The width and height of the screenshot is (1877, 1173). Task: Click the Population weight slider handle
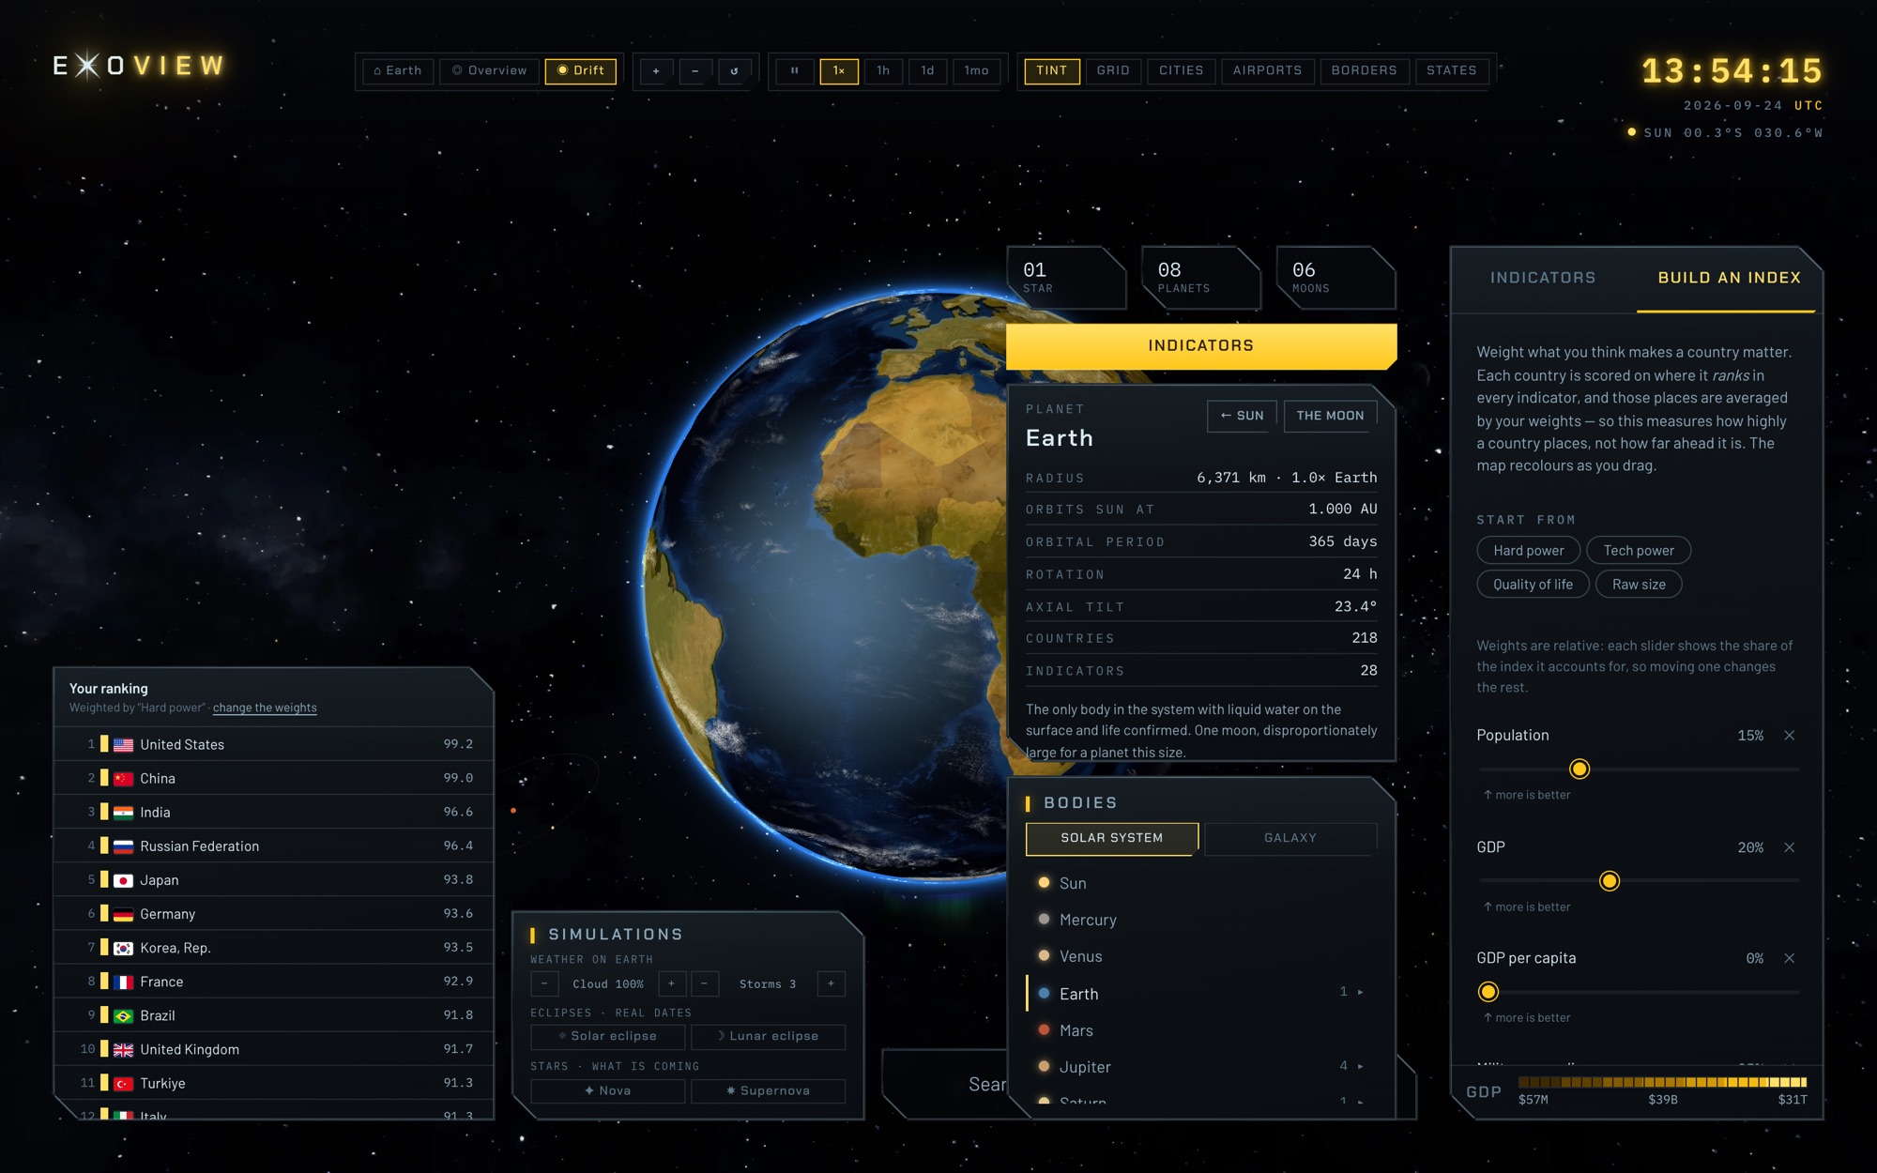[1579, 769]
